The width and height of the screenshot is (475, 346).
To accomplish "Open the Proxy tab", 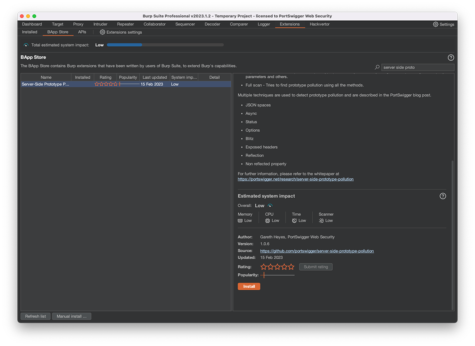I will pyautogui.click(x=78, y=24).
